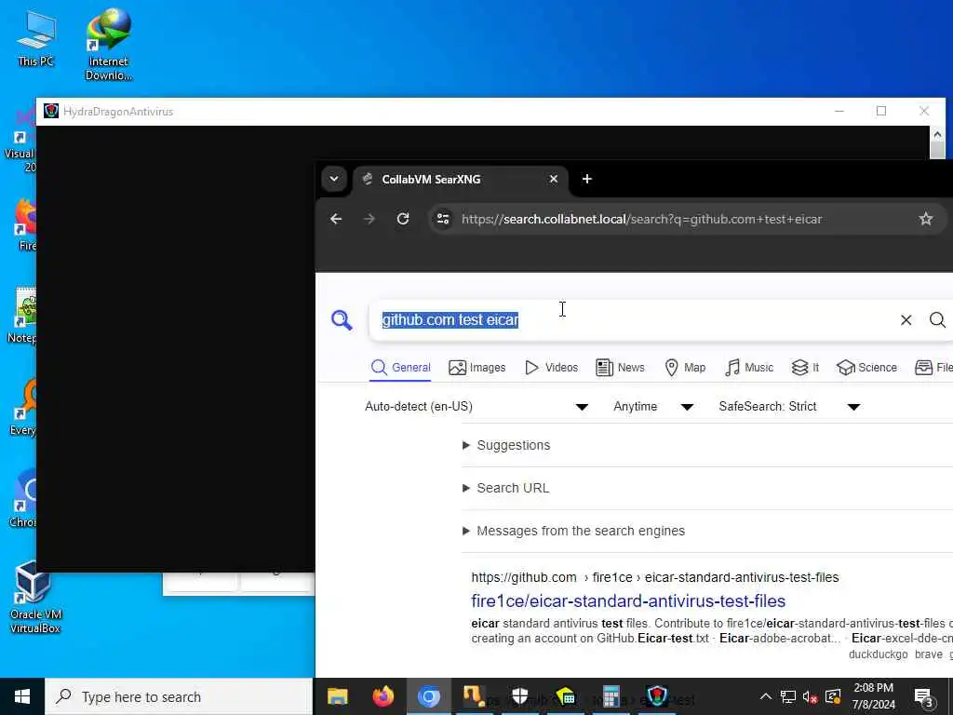Switch to the IT category
The image size is (953, 715).
coord(805,367)
